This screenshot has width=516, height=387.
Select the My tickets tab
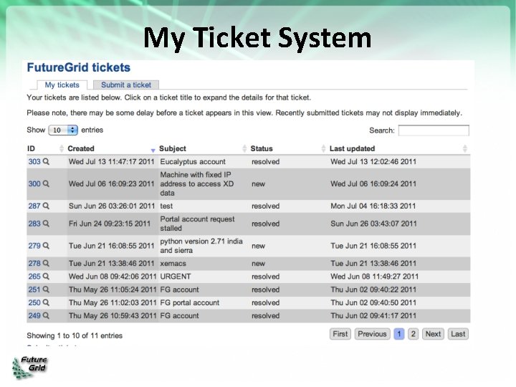62,85
